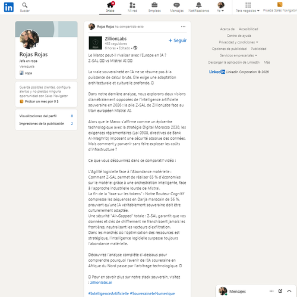Click the 'Jefa en ropa' headline text
The image size is (297, 297).
(x=29, y=61)
